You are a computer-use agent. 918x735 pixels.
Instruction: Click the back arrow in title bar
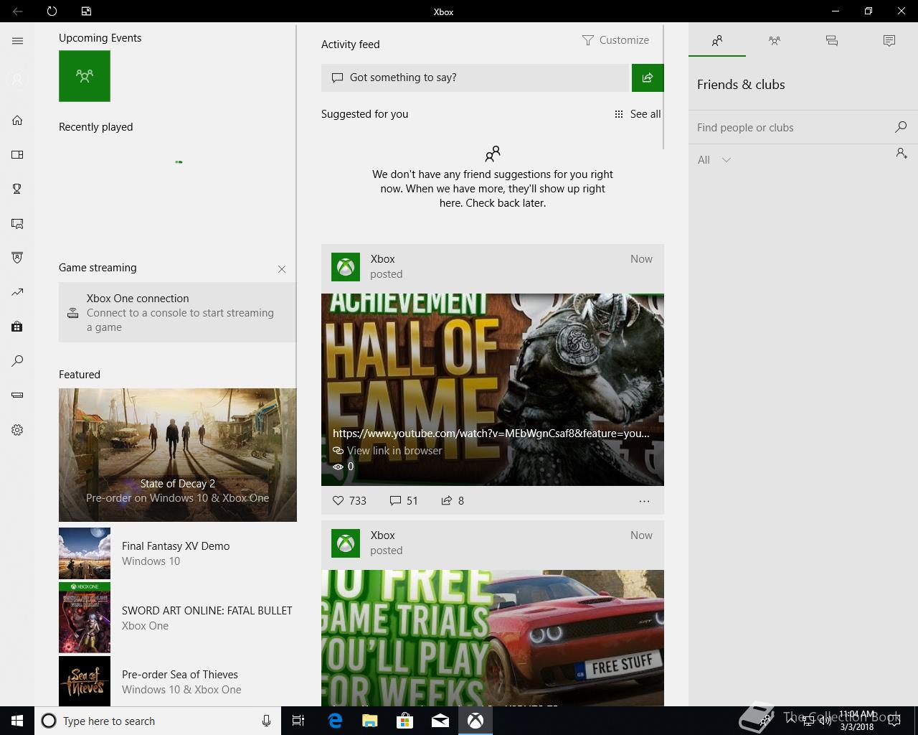pos(17,11)
